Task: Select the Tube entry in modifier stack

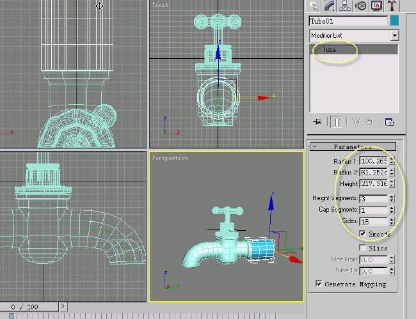Action: coord(354,50)
